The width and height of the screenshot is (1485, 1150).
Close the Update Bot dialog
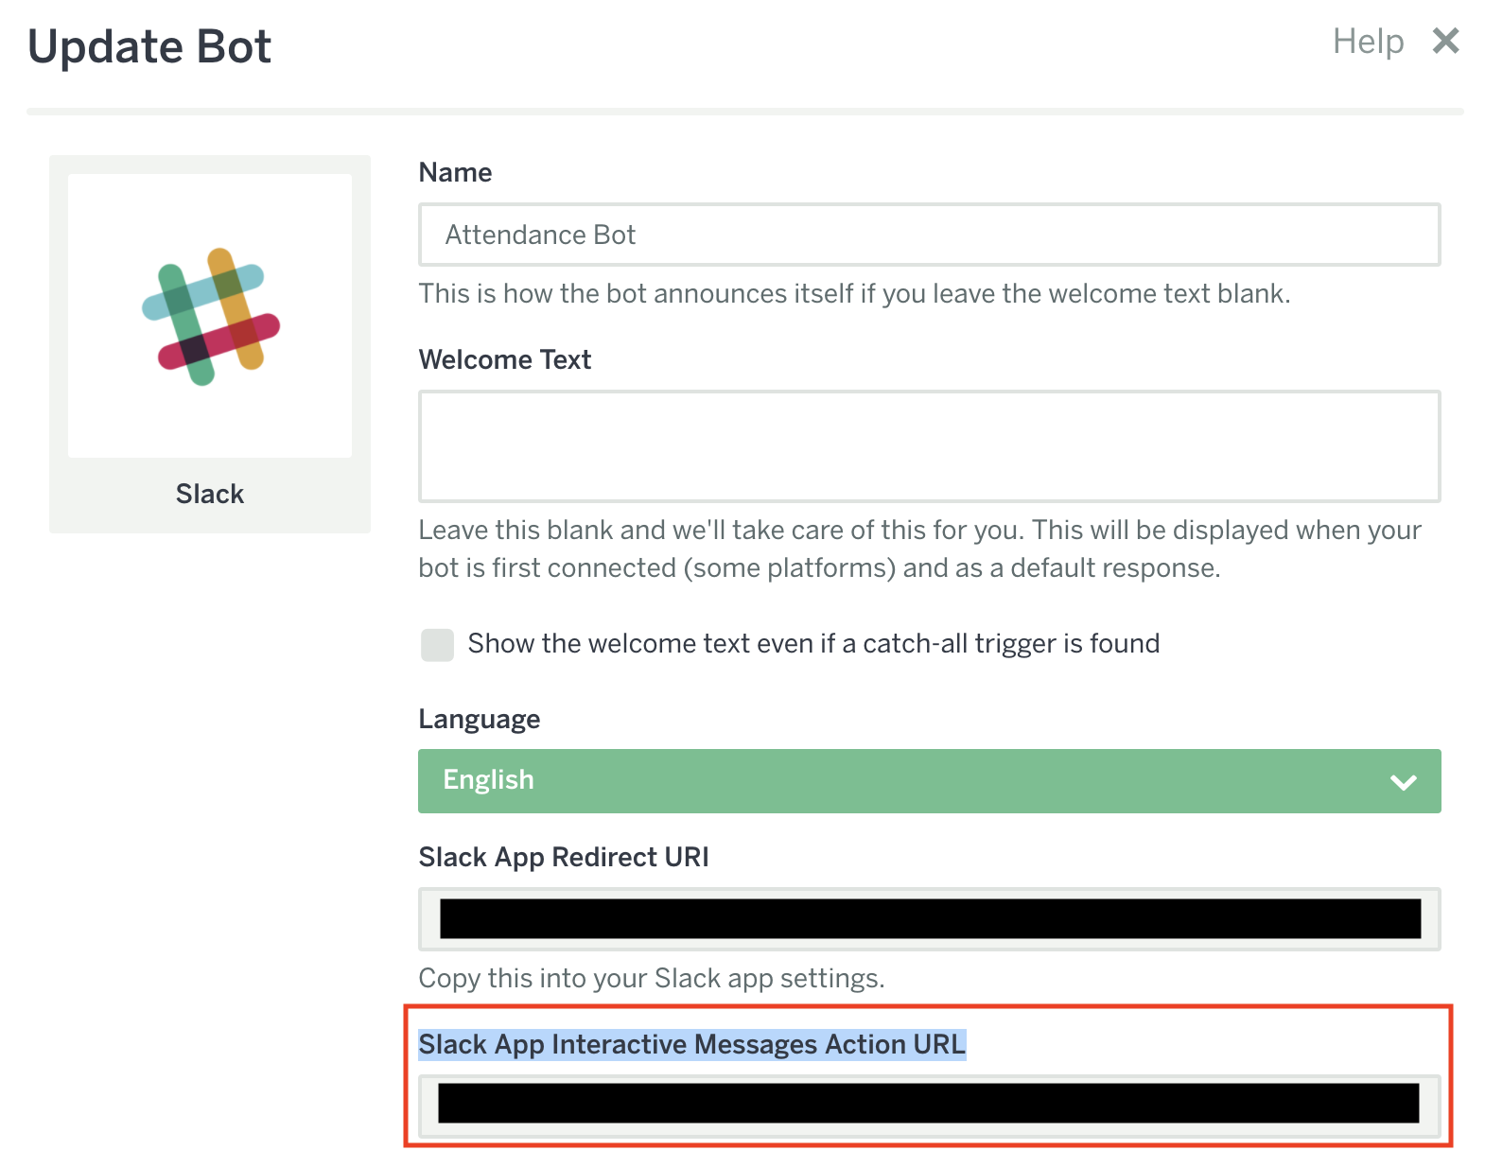click(x=1445, y=41)
